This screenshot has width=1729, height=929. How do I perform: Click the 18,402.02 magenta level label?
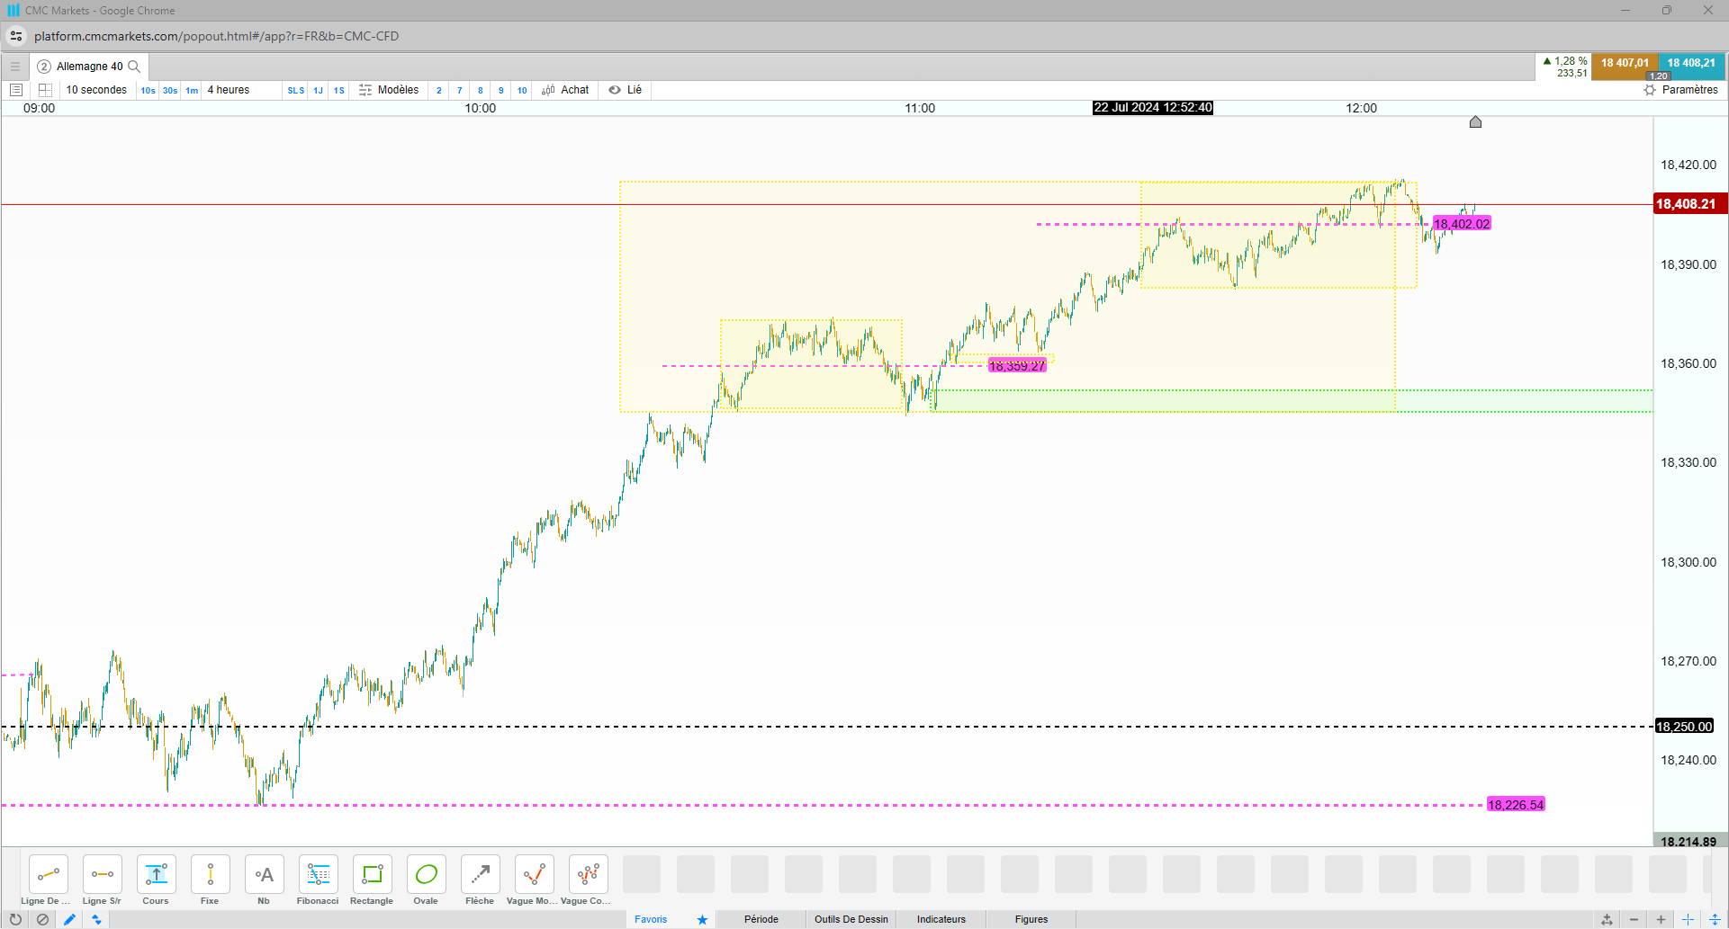[x=1462, y=224]
